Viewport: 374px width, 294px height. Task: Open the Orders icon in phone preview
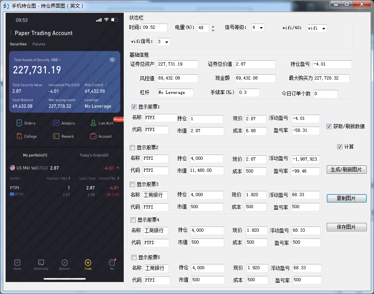pos(19,123)
